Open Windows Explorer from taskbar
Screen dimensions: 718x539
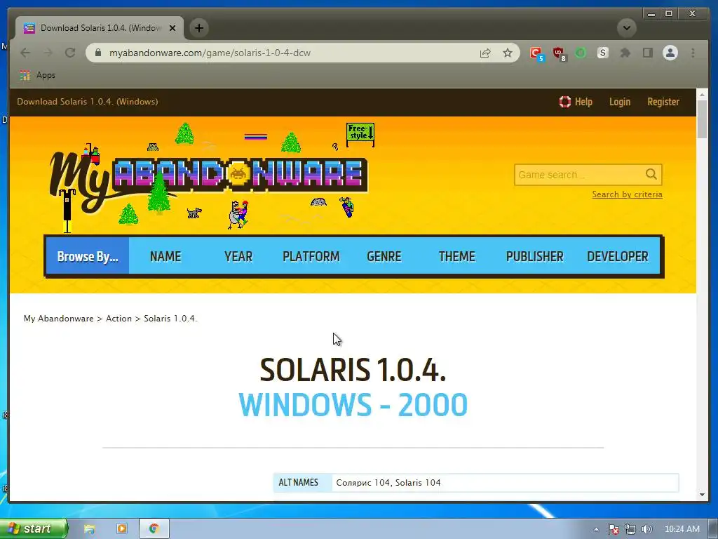pyautogui.click(x=89, y=529)
